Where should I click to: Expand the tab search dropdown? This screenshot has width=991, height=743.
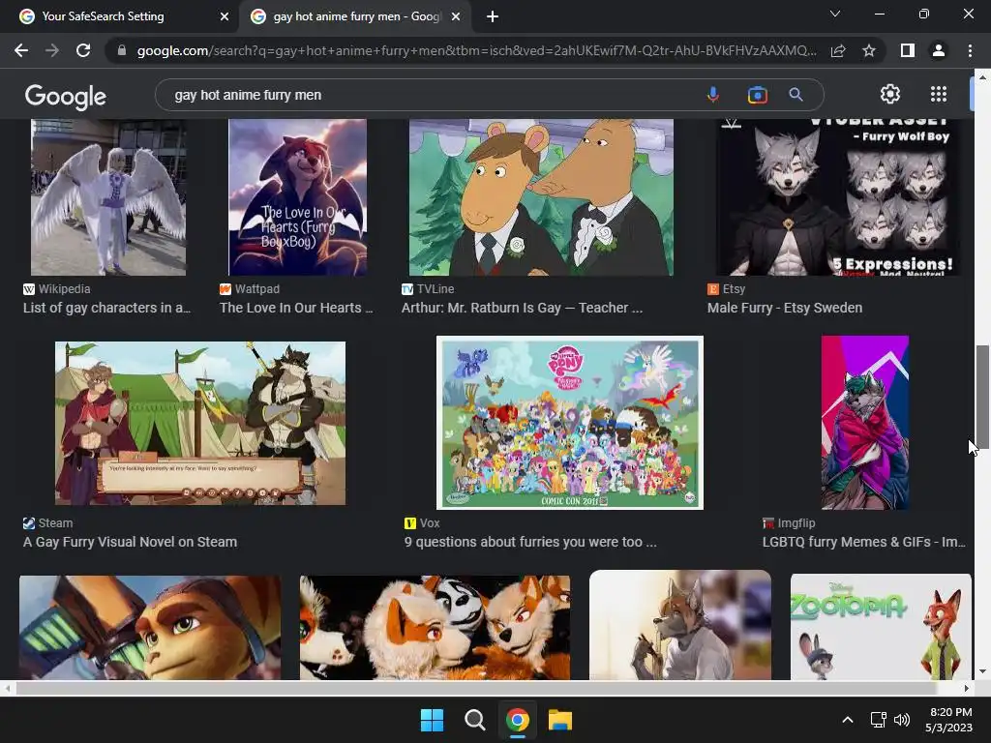coord(835,14)
